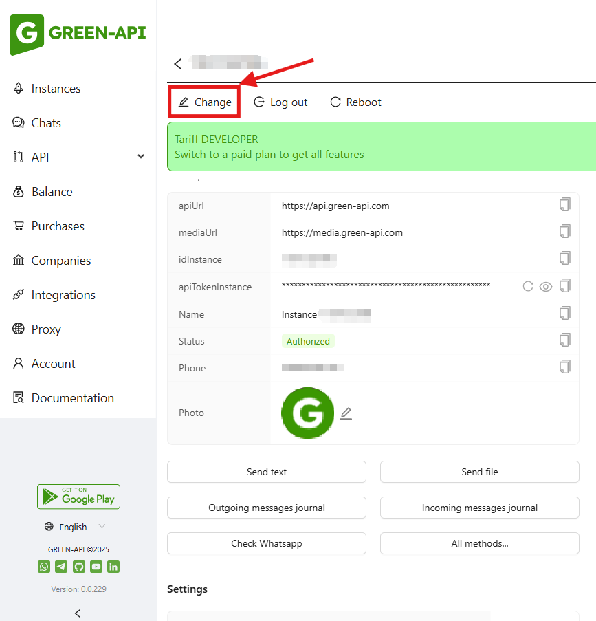Open the GitHub icon in sidebar footer
Image resolution: width=596 pixels, height=621 pixels.
[79, 567]
